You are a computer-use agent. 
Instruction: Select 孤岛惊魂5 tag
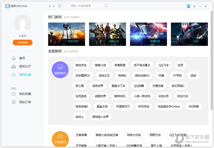click(x=82, y=106)
